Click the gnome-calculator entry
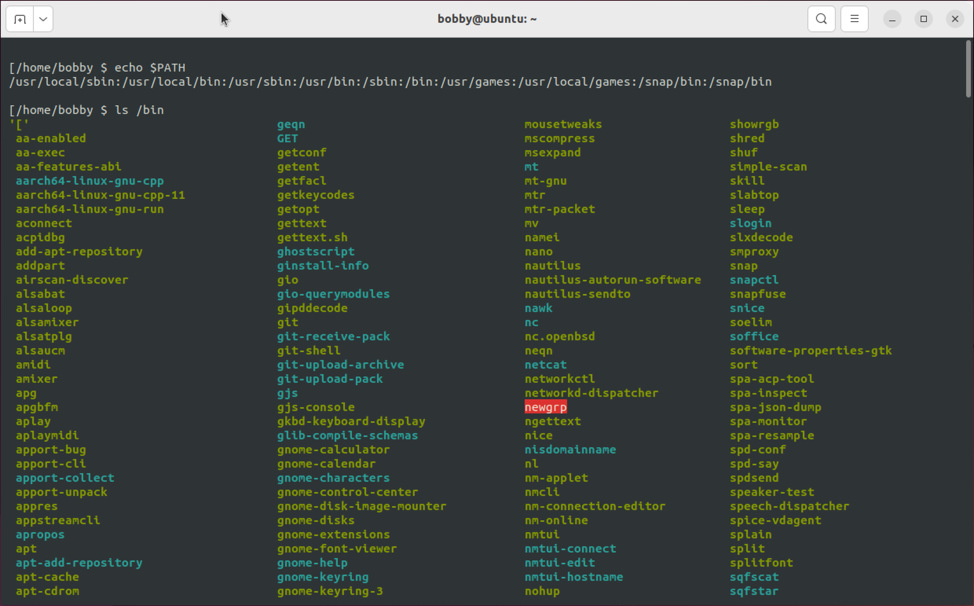This screenshot has width=974, height=606. 334,449
